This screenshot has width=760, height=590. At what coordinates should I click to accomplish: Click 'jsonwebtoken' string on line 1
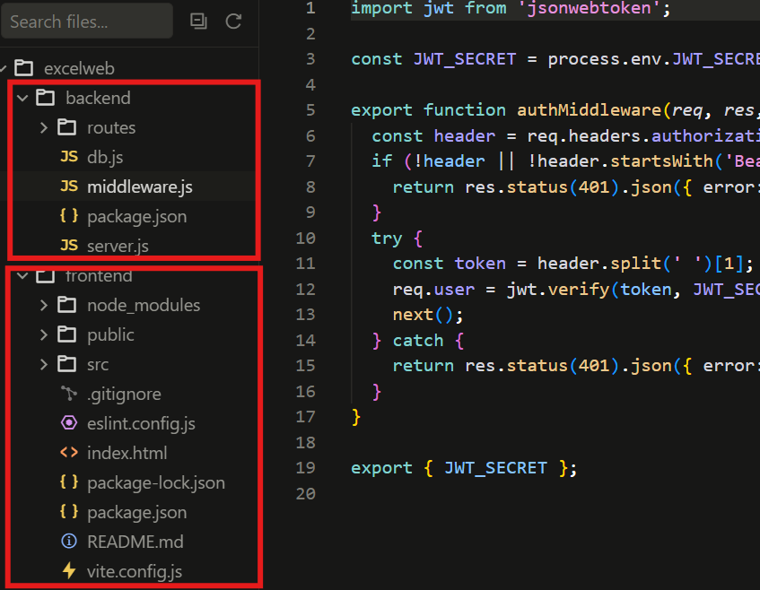pos(590,8)
